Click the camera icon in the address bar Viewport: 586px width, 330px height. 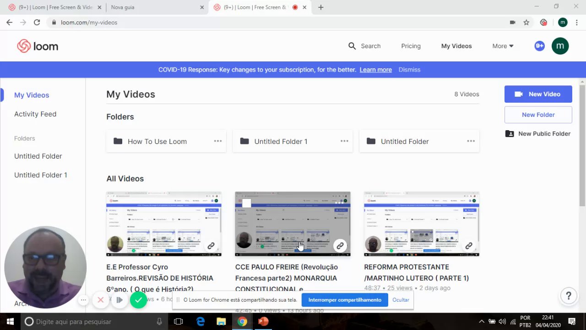512,22
